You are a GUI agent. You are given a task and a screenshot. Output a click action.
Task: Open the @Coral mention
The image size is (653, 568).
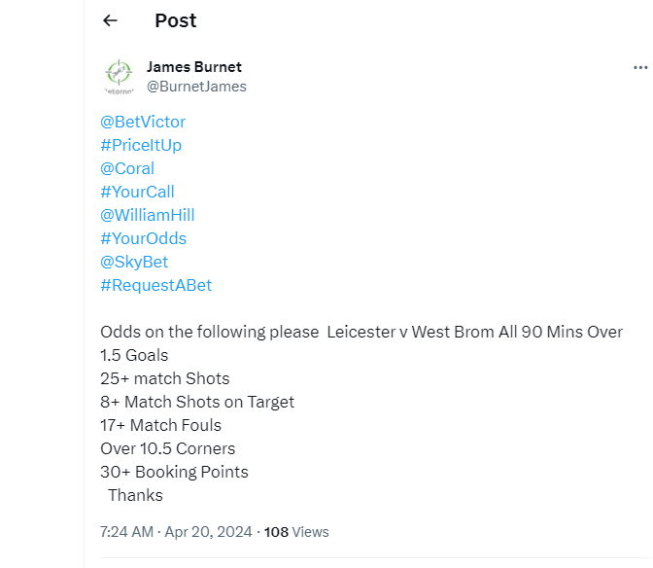click(x=127, y=168)
